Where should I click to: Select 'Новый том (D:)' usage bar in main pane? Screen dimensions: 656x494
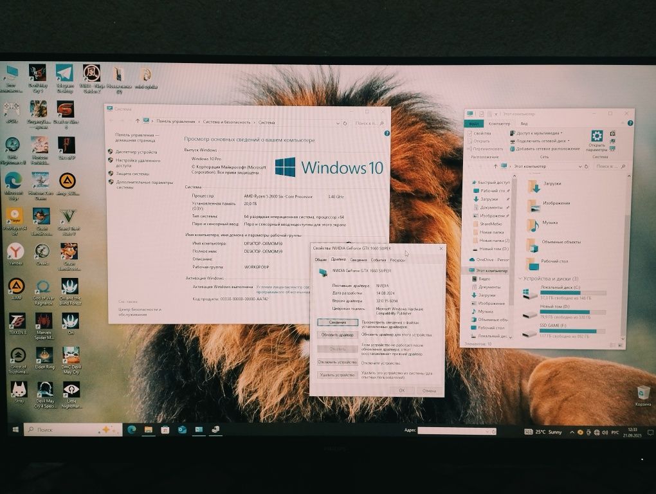tap(573, 312)
